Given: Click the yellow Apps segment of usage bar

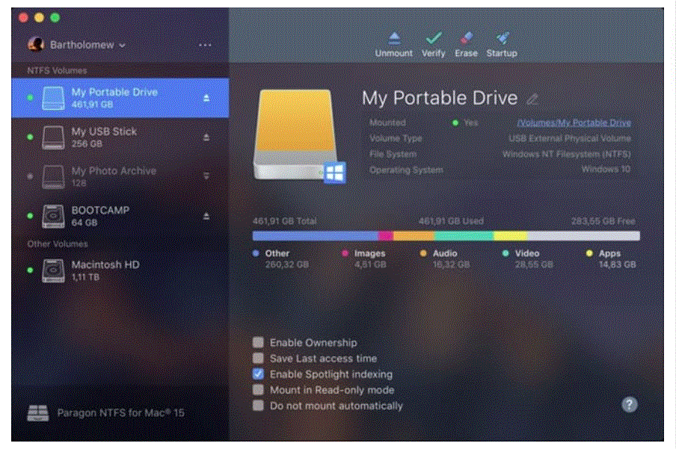Looking at the screenshot, I should 511,235.
